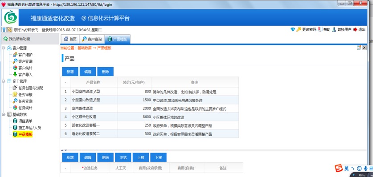Click the 人工天 column header

(121, 168)
